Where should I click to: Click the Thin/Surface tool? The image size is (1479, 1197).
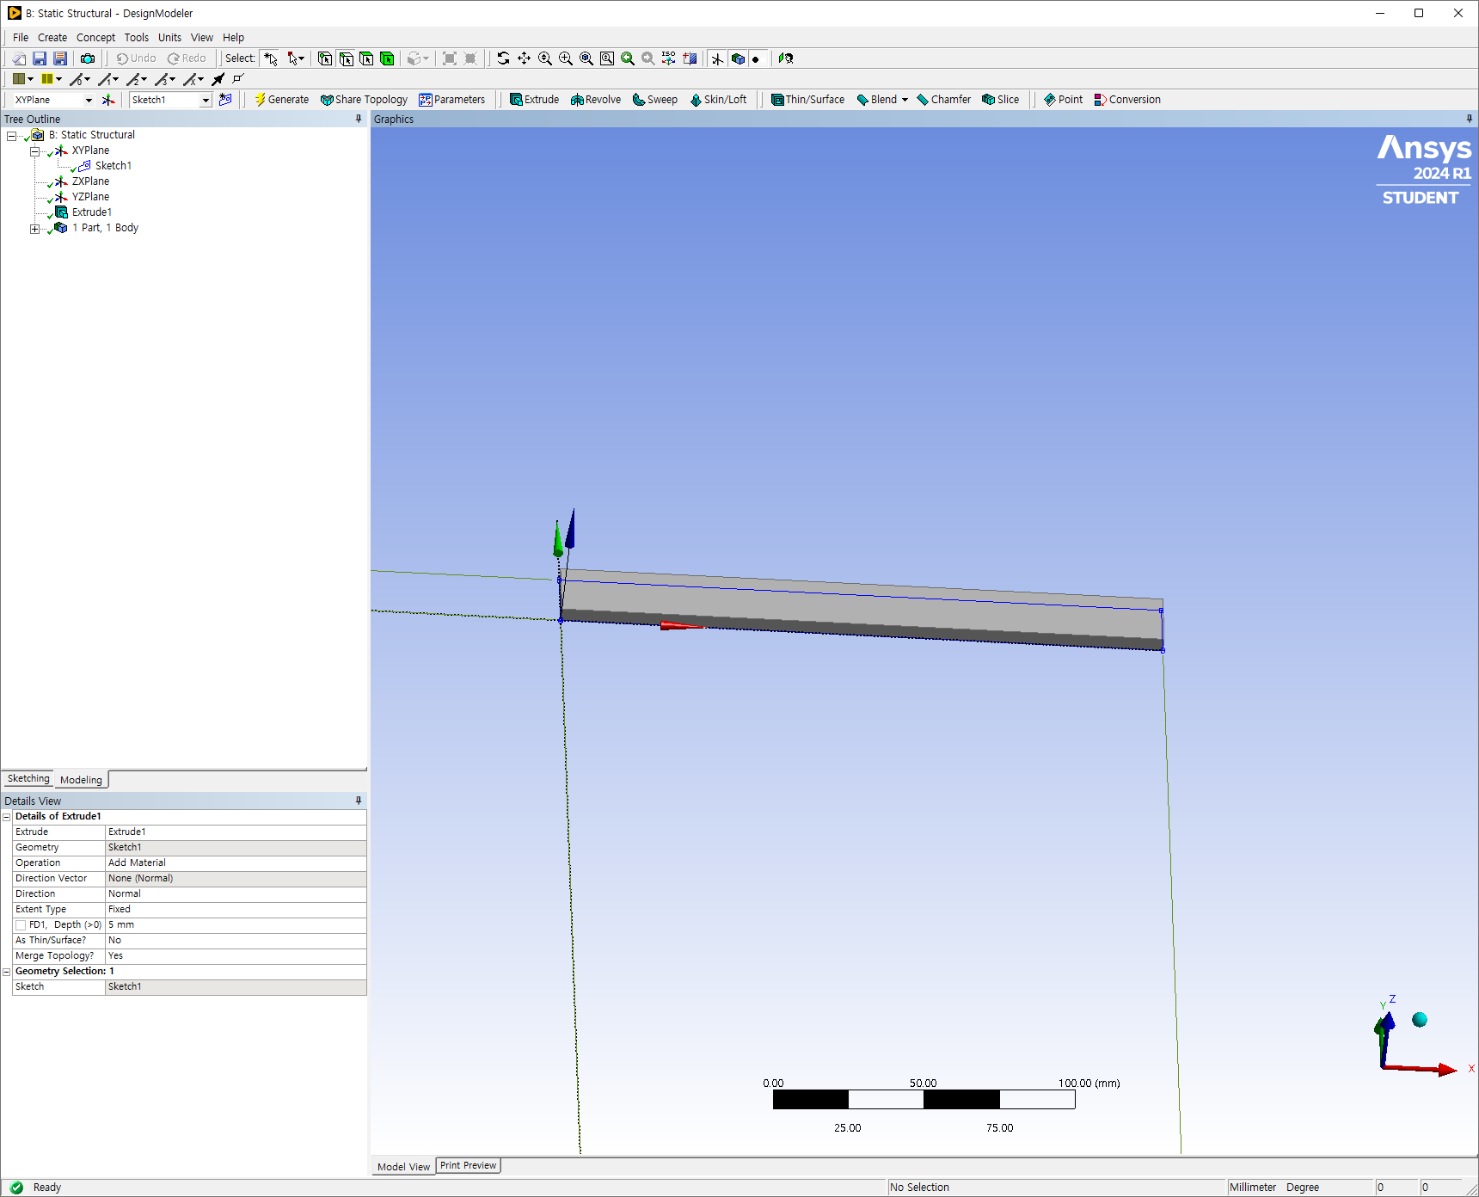coord(807,100)
